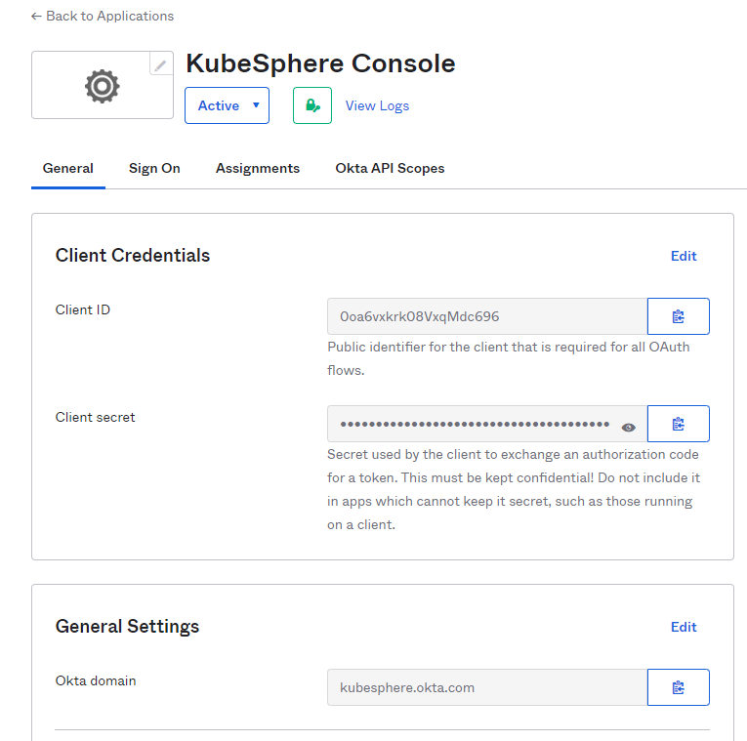Edit the Client Credentials section

684,256
